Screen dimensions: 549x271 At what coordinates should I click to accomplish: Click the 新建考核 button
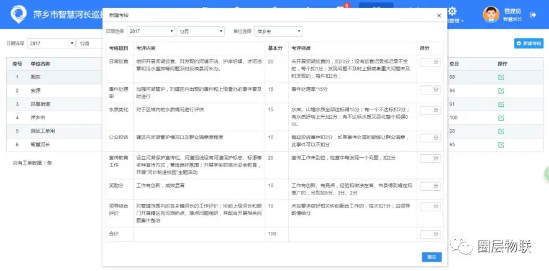529,44
